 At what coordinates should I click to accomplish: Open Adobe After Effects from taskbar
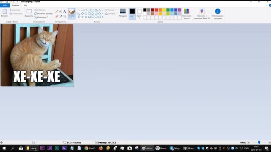pyautogui.click(x=50, y=148)
